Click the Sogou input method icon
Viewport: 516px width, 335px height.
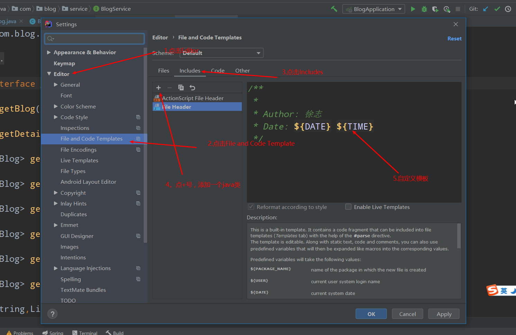click(x=492, y=290)
